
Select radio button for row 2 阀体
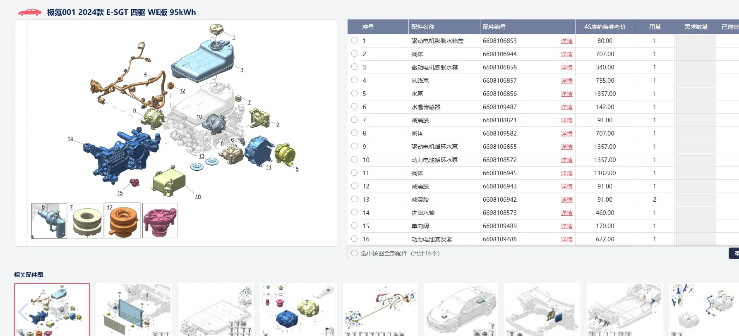[354, 54]
